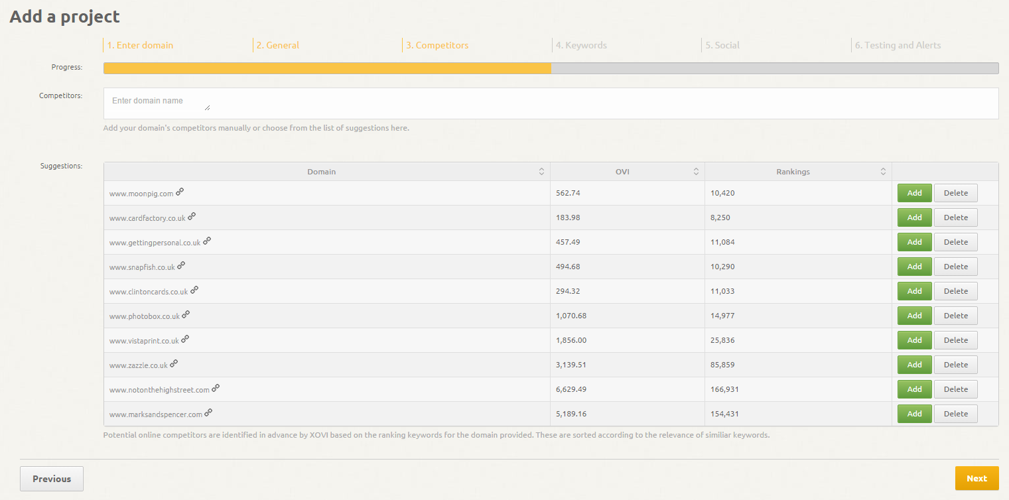Add www.notonthehighstreet.com as competitor

pos(915,389)
